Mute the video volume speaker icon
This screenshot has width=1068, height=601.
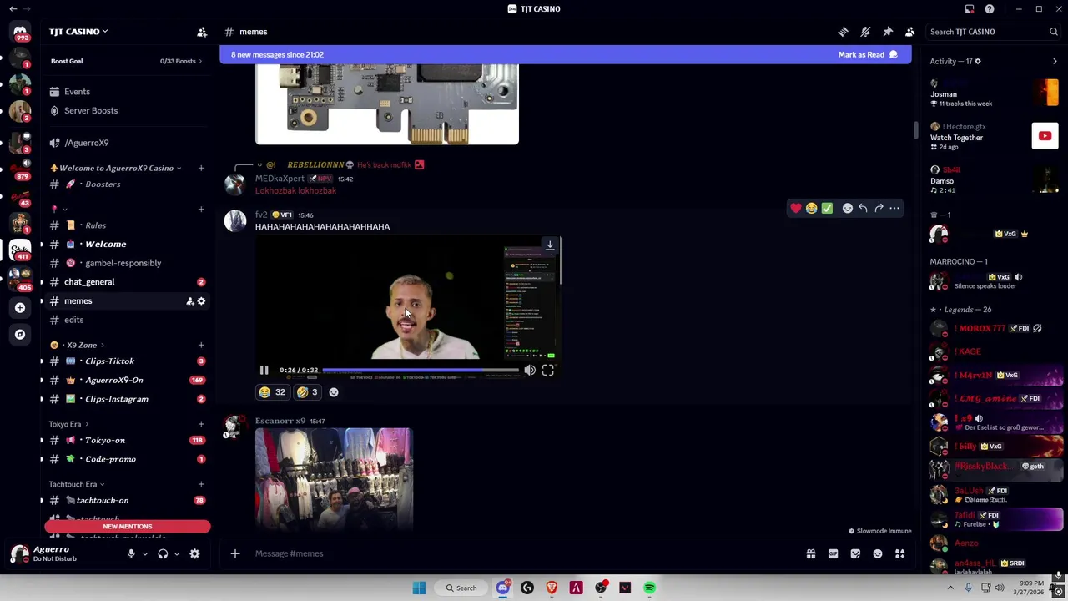530,370
